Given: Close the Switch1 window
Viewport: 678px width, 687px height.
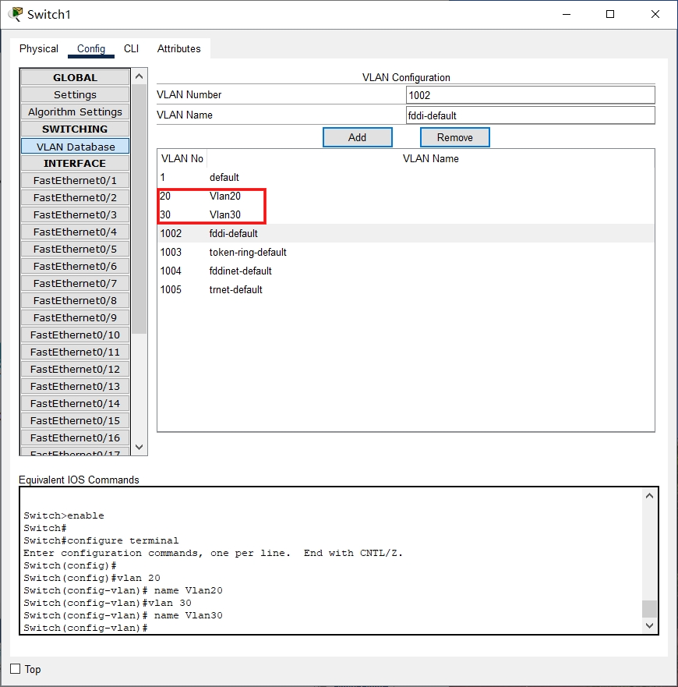Looking at the screenshot, I should tap(655, 15).
